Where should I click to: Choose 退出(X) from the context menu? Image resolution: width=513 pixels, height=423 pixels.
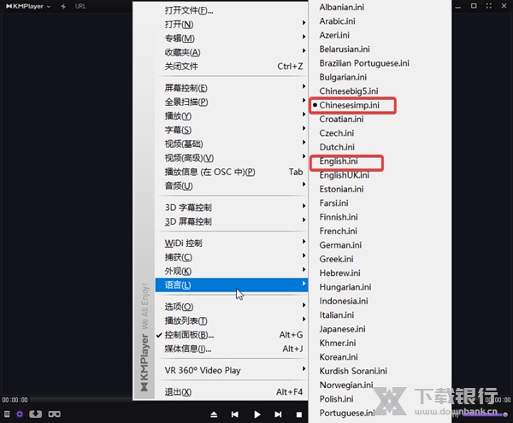pyautogui.click(x=178, y=392)
